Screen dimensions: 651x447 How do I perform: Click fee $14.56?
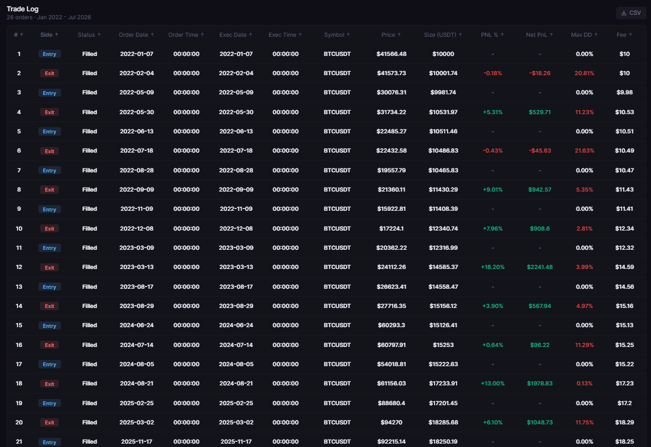point(624,287)
